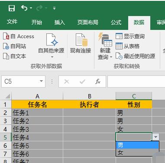Open 新建查询 dropdown
Screen dimensions: 165x163
[105, 46]
